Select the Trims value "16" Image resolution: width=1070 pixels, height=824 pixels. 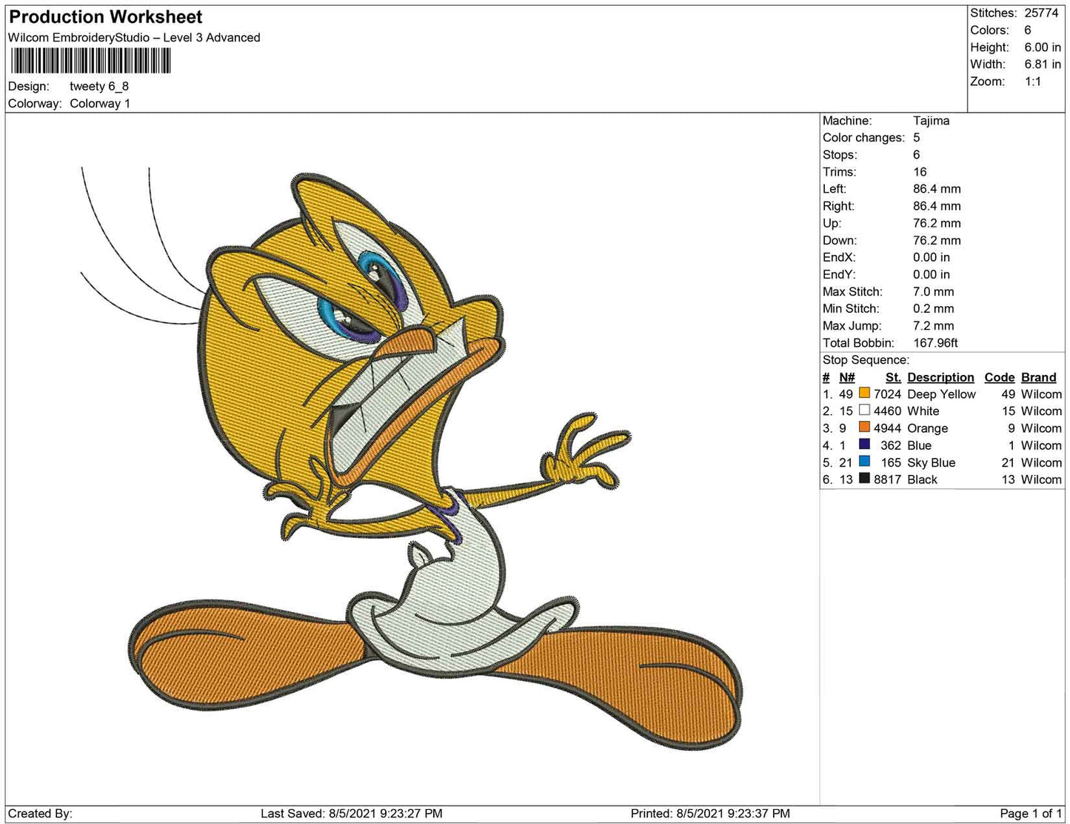point(920,172)
